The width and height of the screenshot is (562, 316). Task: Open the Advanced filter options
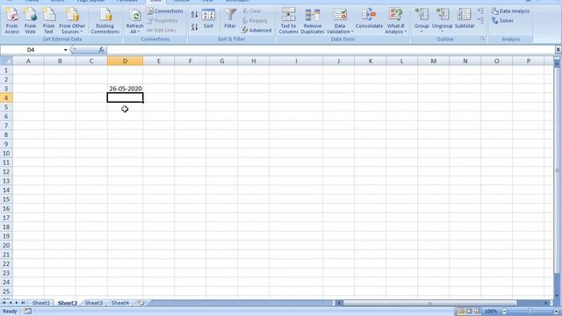tap(256, 31)
